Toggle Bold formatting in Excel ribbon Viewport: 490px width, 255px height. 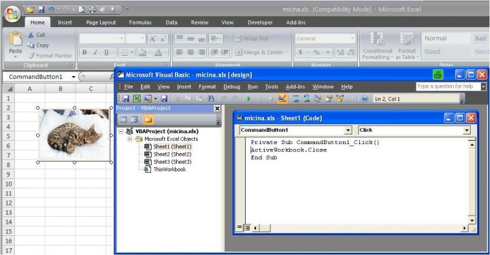[x=84, y=52]
